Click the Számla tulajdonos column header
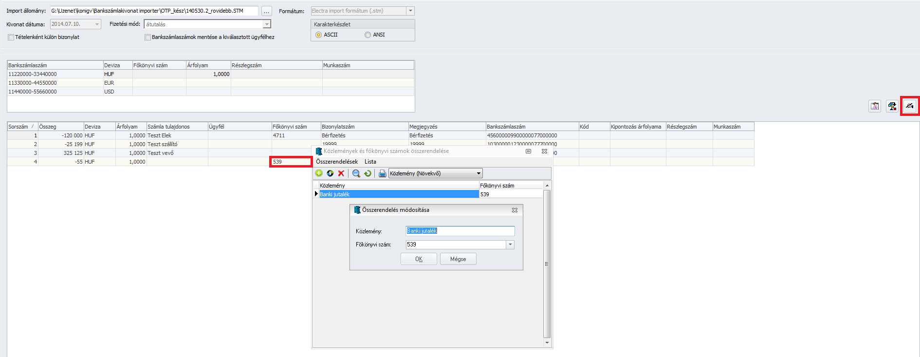Image resolution: width=920 pixels, height=357 pixels. coord(177,127)
